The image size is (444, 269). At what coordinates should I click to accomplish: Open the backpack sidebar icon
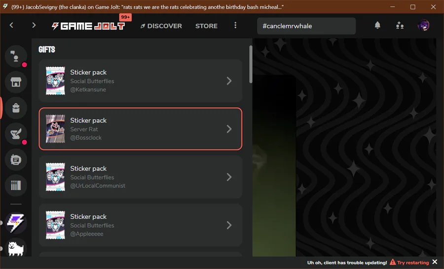point(16,108)
